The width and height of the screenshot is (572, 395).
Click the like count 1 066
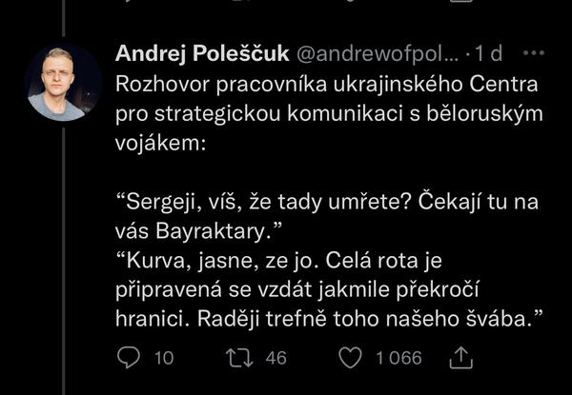[x=398, y=358]
